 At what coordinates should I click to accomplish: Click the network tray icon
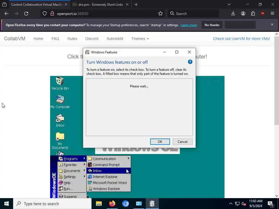coord(237,204)
